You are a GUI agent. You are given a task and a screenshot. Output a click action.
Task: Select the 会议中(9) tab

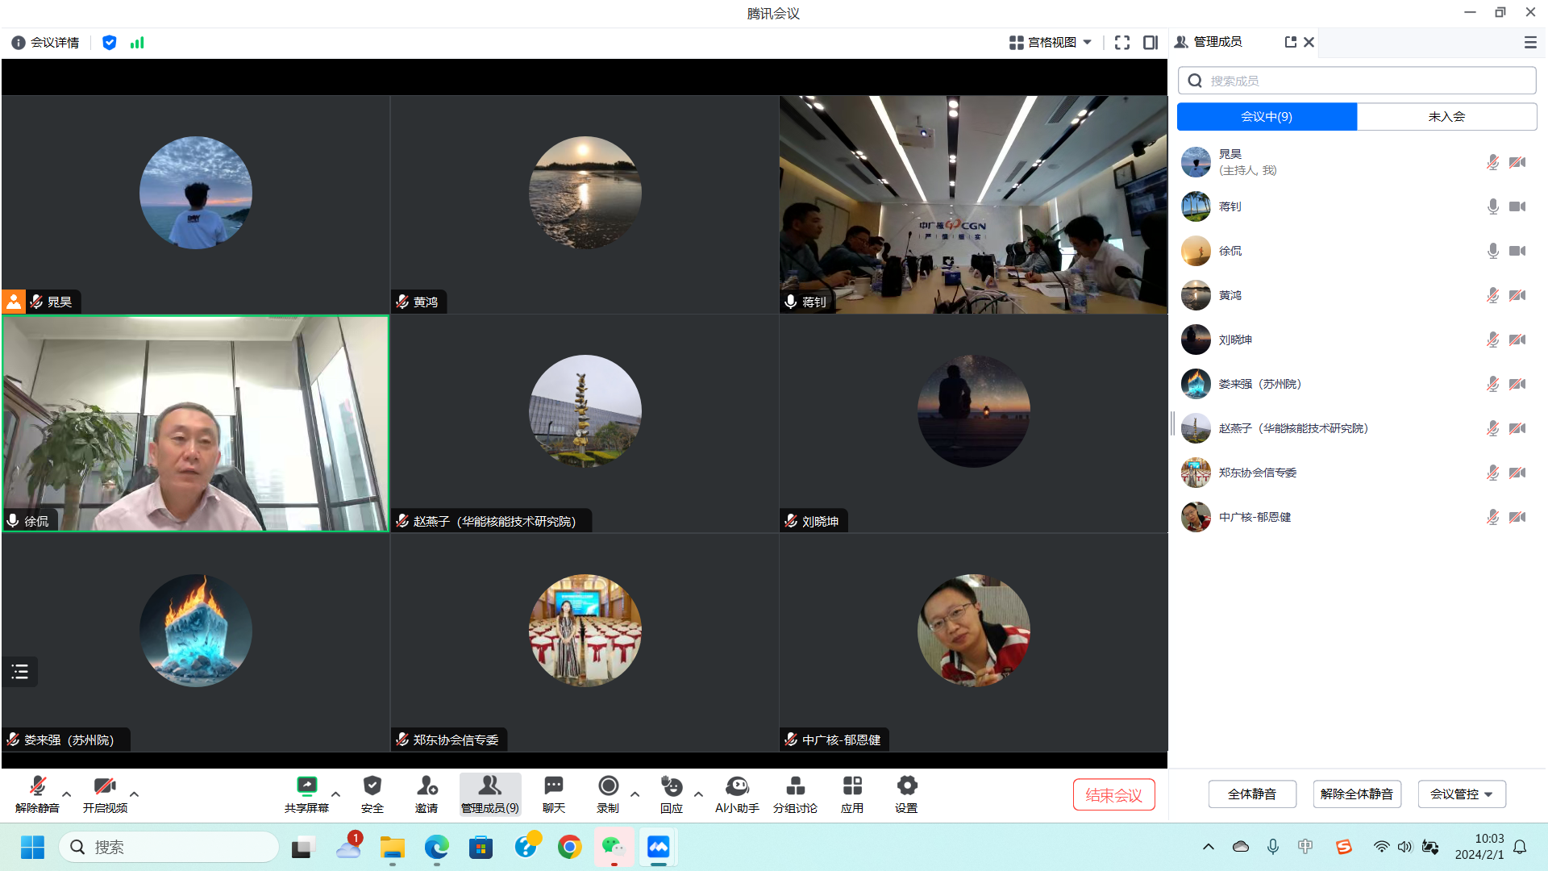pyautogui.click(x=1267, y=117)
